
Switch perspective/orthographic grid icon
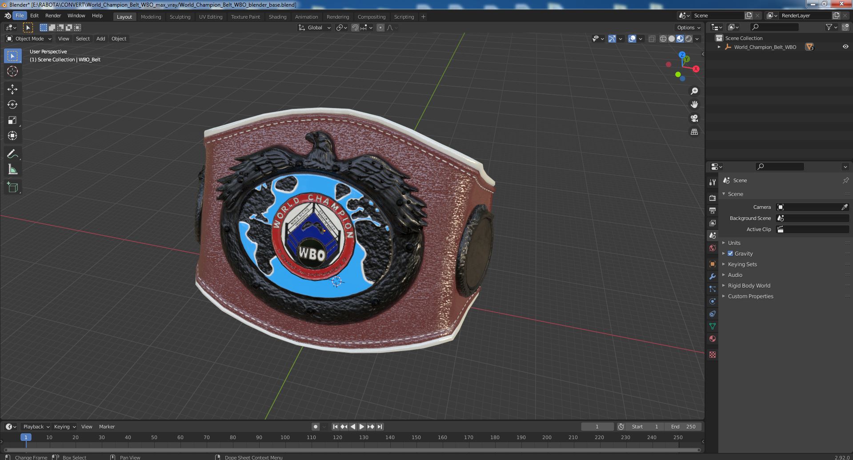coord(694,132)
